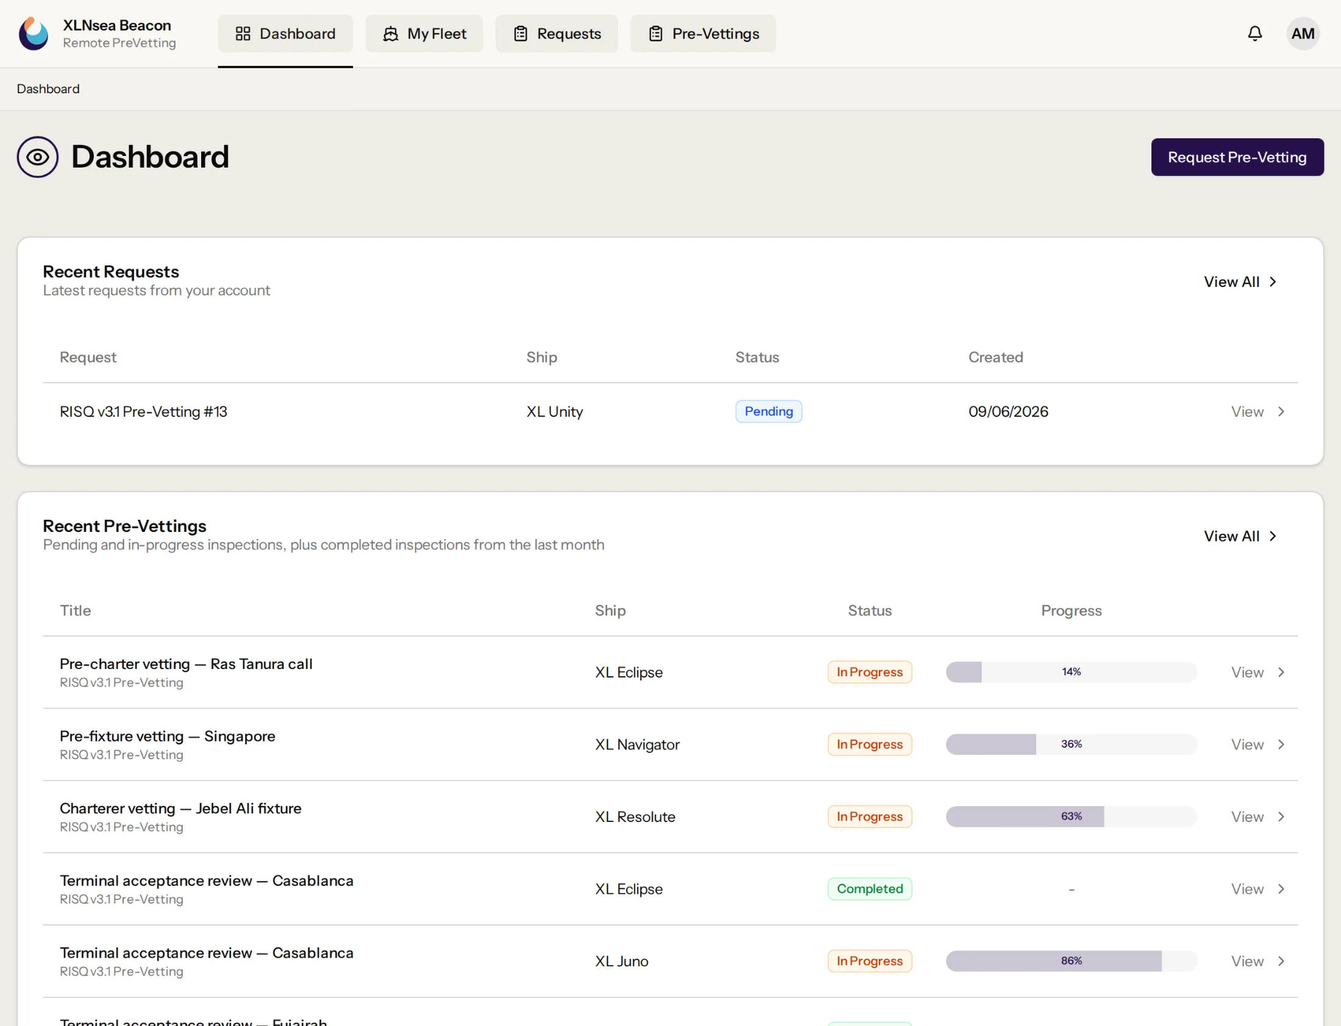Click In Progress badge for XL Resolute

pos(870,816)
